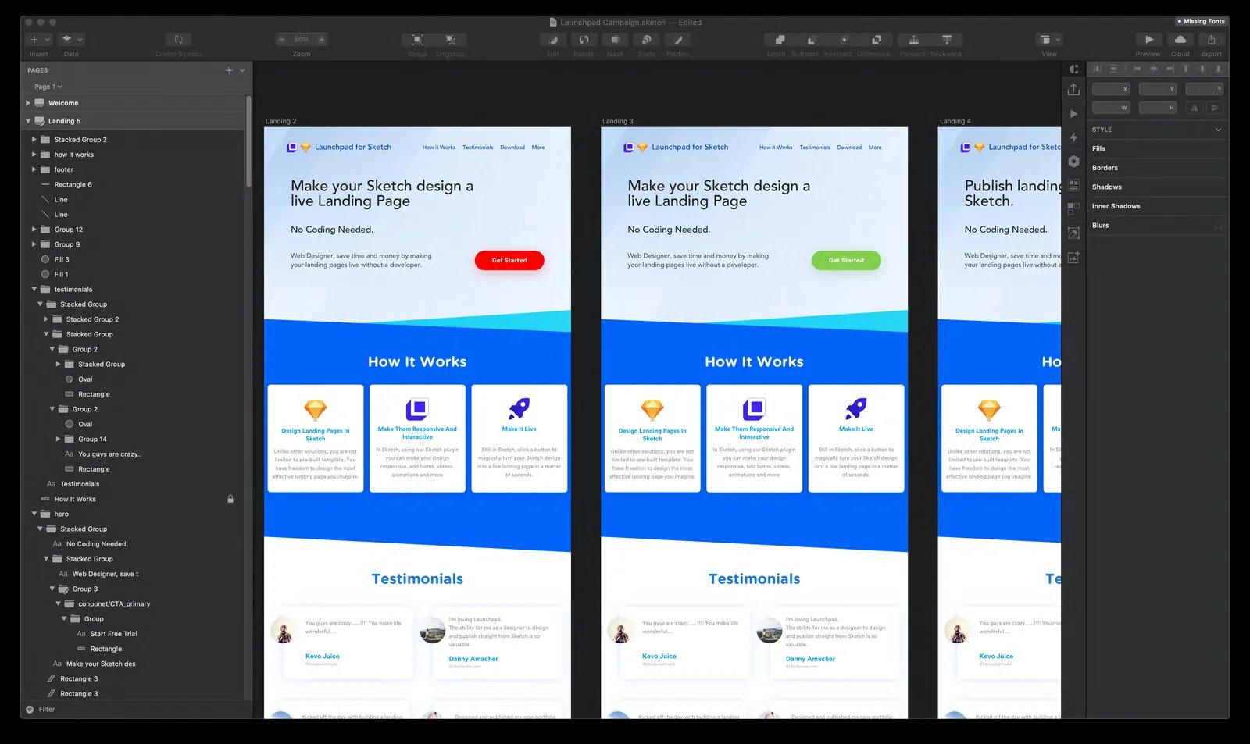This screenshot has height=744, width=1250.
Task: Apply the Union boolean operation
Action: pos(779,39)
